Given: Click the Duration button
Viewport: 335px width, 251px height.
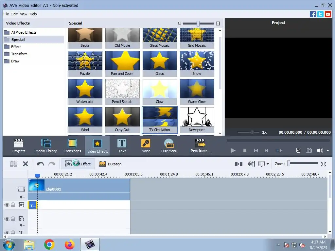Looking at the screenshot, I should coord(111,164).
